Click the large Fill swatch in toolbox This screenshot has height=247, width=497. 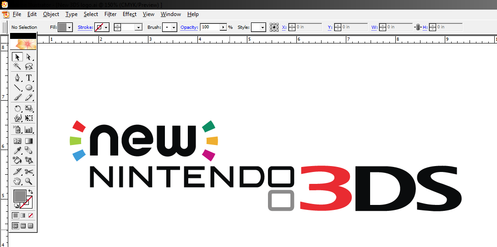click(20, 196)
